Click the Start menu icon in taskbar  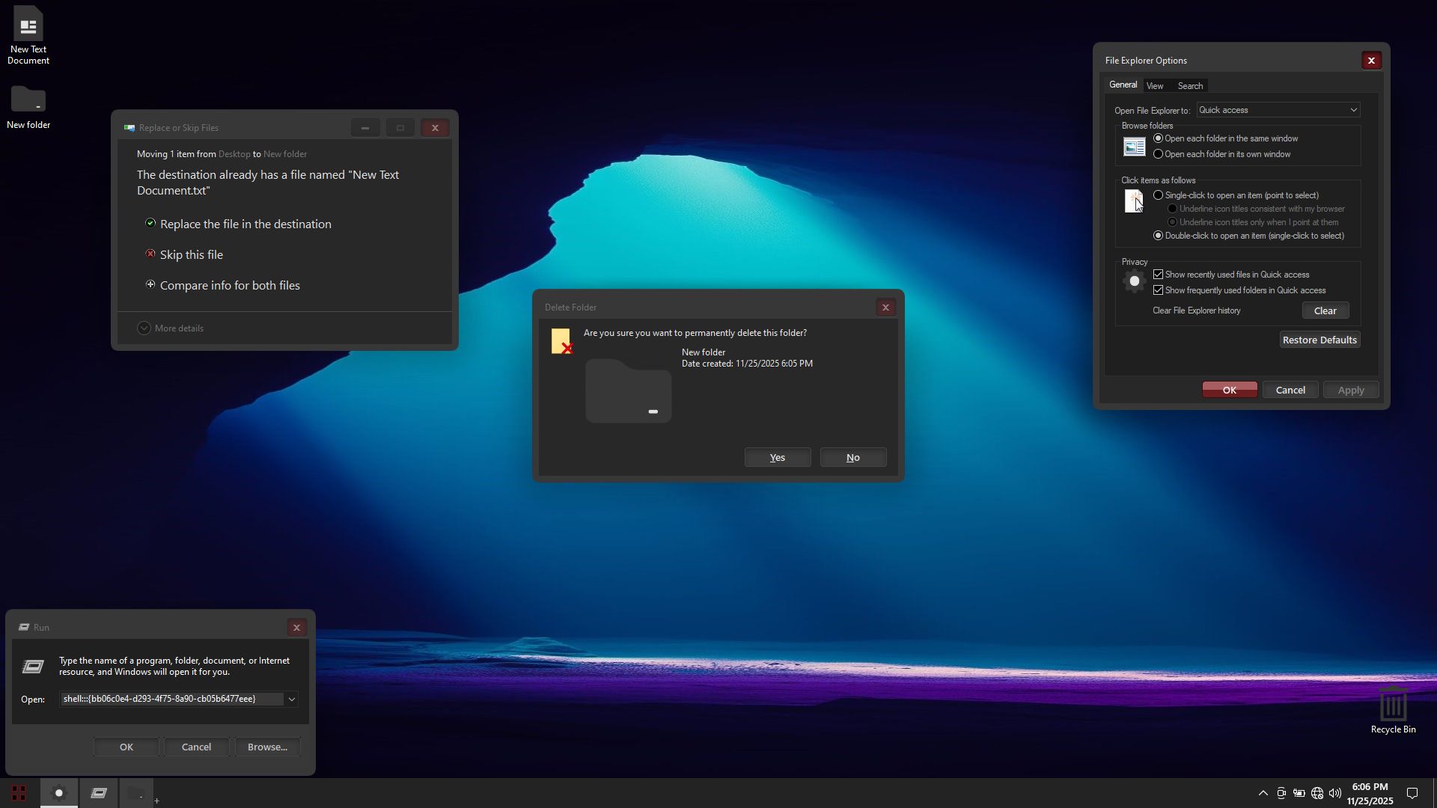(x=19, y=793)
